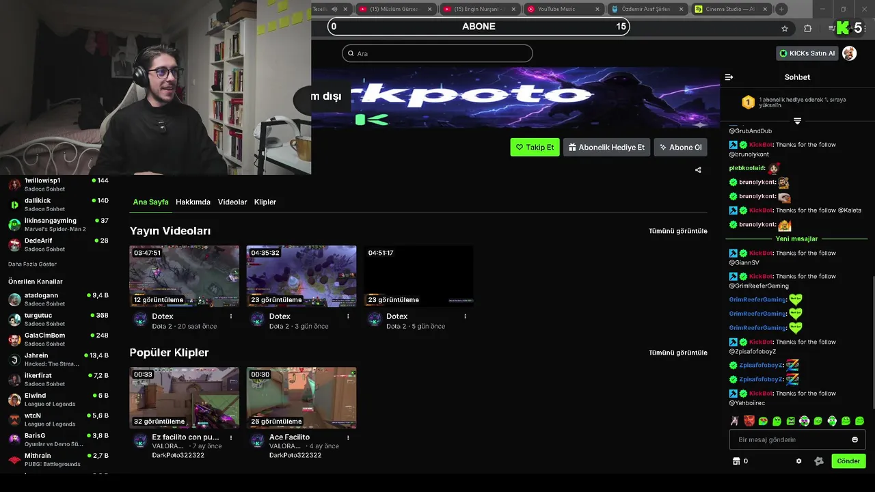Close the Engin Nurşani browser tab

tap(514, 9)
